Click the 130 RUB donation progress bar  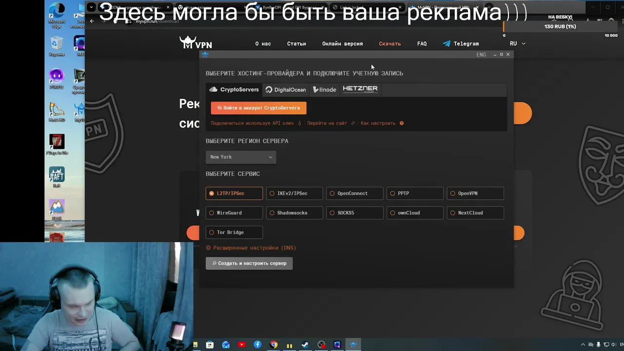coord(561,26)
